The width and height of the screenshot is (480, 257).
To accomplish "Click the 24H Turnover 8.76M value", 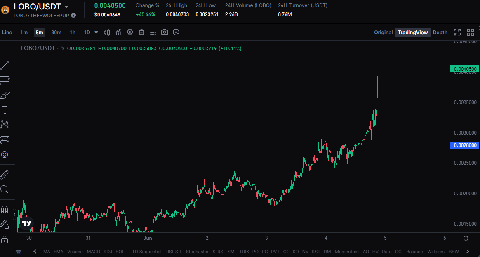I will coord(285,14).
